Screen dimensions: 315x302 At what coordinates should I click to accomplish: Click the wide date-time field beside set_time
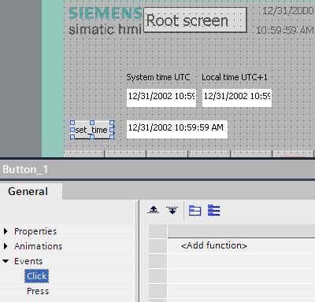pos(177,129)
